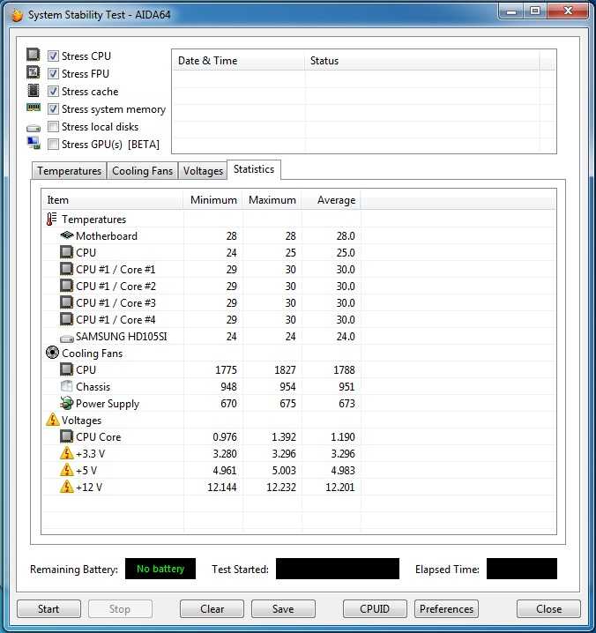
Task: Open the Cooling Fans tab
Action: (142, 171)
